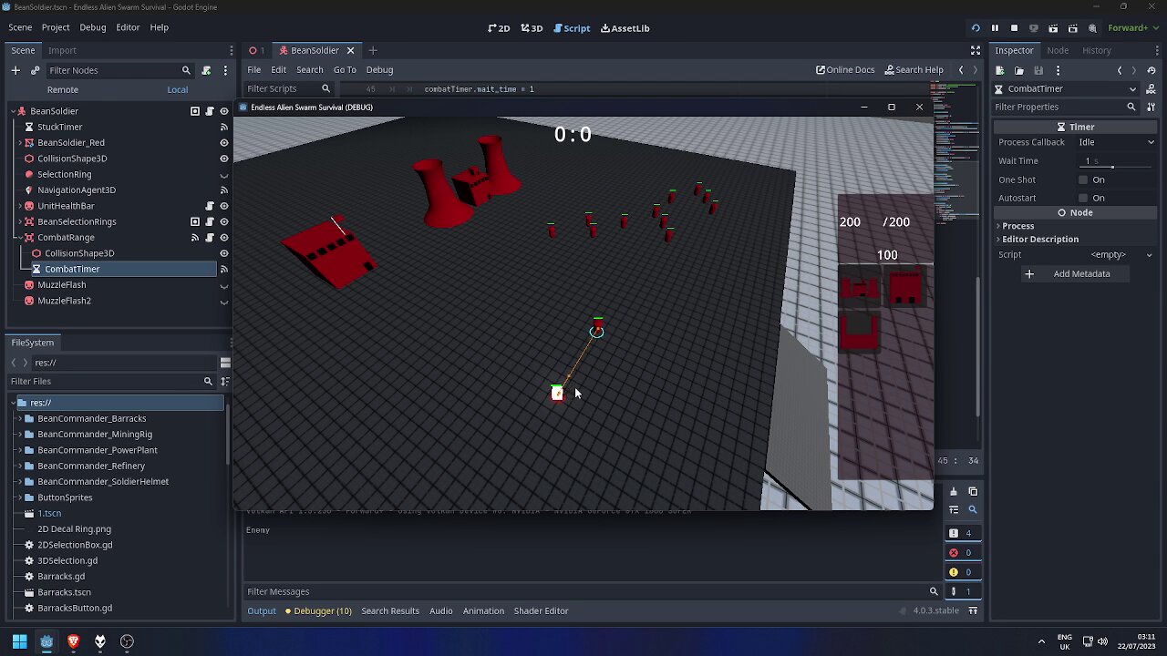Open the Project menu

(x=56, y=27)
